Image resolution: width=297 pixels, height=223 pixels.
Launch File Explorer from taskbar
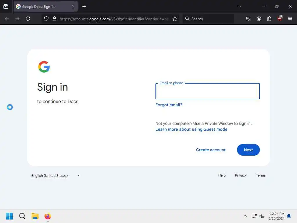pyautogui.click(x=35, y=216)
